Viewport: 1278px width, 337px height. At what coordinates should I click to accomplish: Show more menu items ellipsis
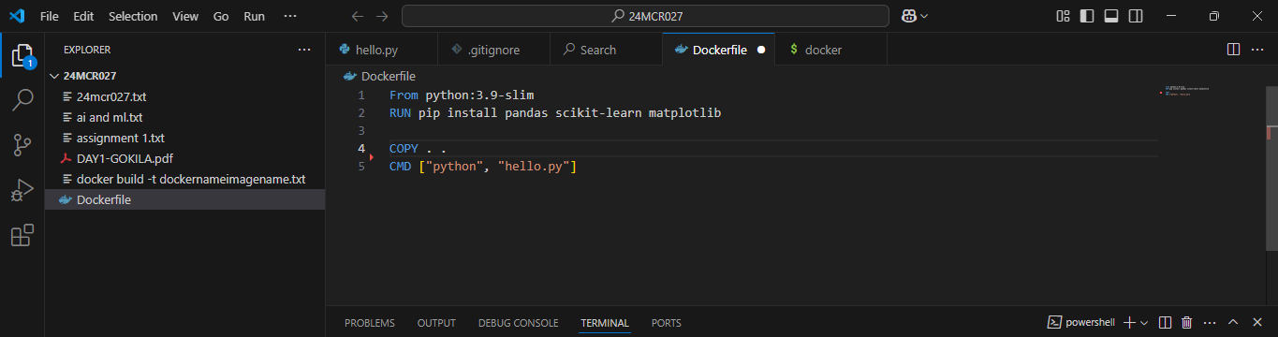click(x=290, y=16)
